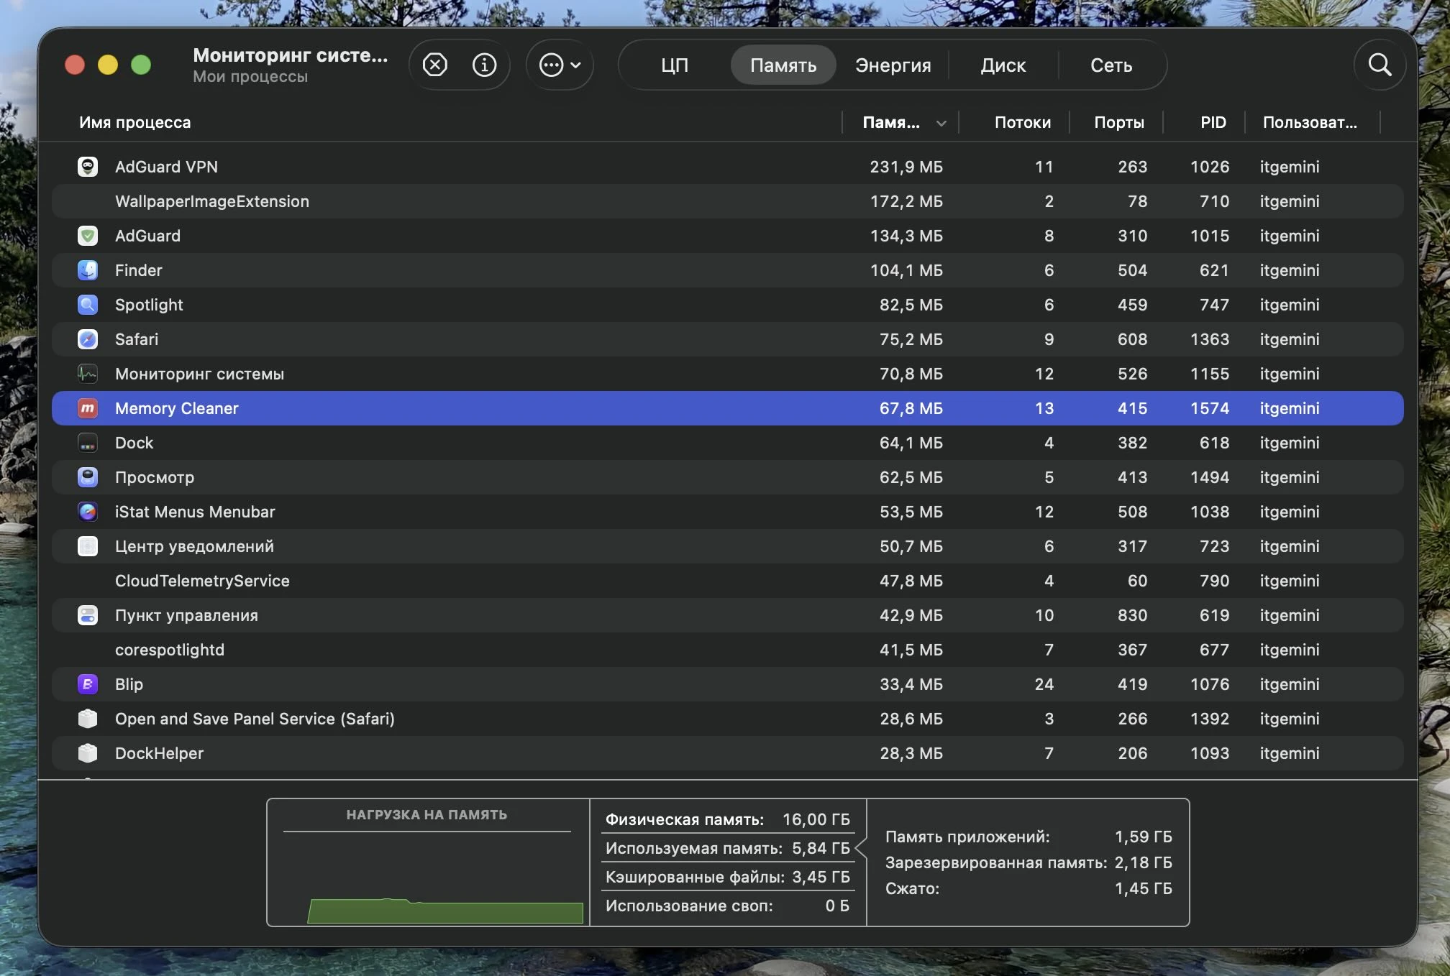The image size is (1450, 976).
Task: Select the Memory Cleaner process name
Action: [x=176, y=408]
